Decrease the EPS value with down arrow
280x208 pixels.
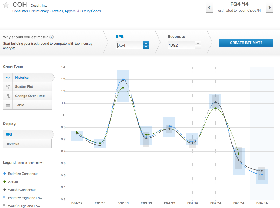click(146, 47)
